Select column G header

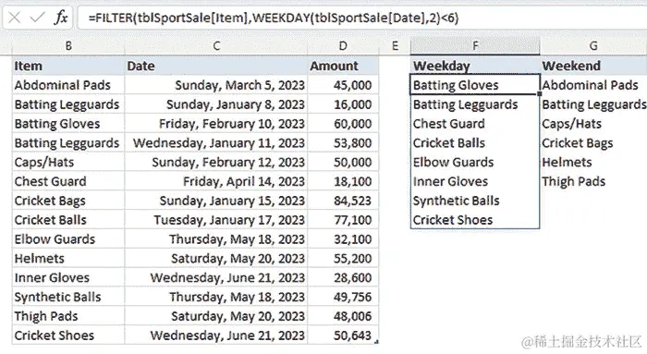(593, 46)
